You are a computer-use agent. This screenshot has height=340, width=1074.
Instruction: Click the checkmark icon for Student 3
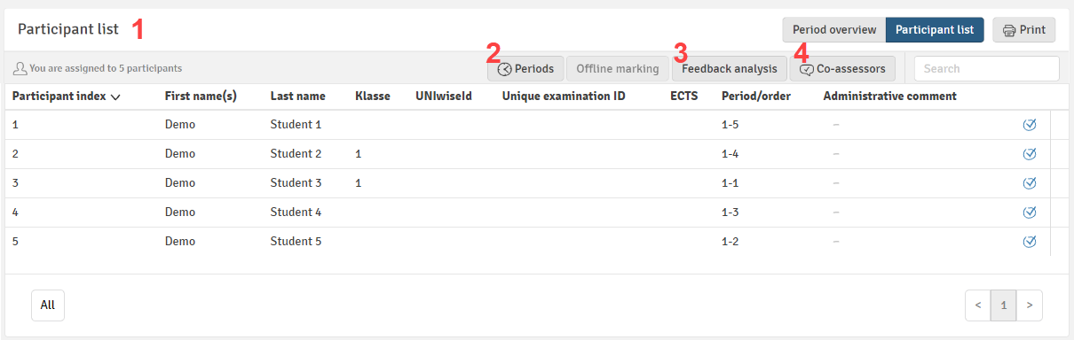click(x=1030, y=183)
